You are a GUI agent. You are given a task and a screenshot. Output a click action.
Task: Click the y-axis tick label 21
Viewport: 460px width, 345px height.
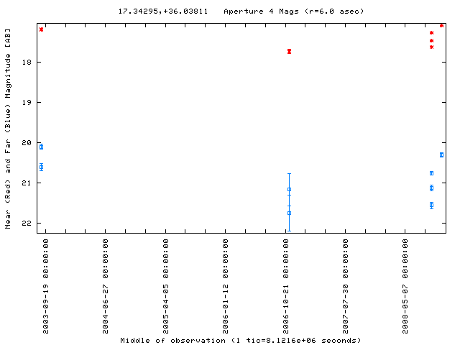tap(27, 183)
